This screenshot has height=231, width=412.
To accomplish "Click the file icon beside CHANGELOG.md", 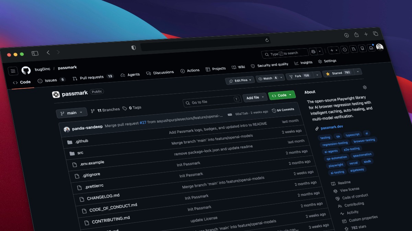I will tap(81, 199).
